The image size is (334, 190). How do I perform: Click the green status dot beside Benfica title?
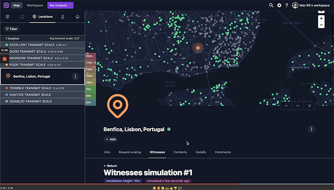pos(169,129)
